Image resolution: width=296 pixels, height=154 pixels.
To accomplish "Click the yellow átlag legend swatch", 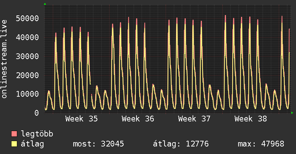I will (x=14, y=144).
